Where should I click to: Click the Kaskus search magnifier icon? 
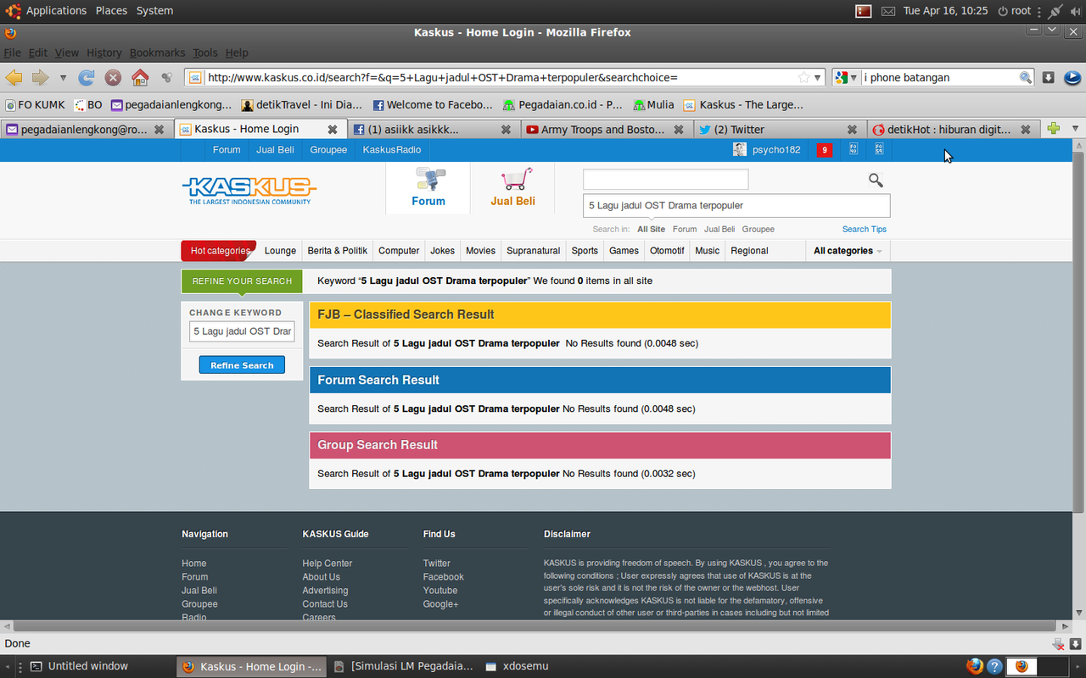coord(876,180)
